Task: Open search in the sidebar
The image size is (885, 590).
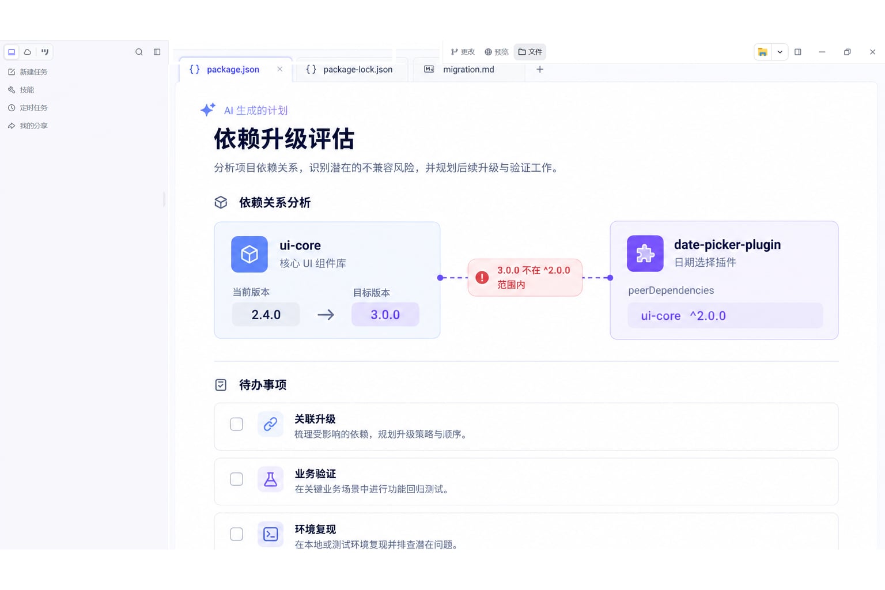Action: [x=139, y=52]
